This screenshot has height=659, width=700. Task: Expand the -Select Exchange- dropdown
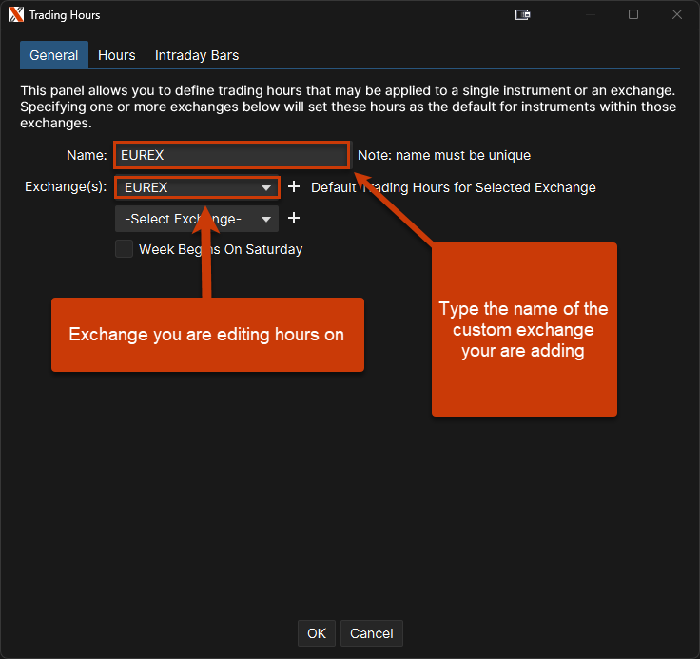tap(197, 219)
